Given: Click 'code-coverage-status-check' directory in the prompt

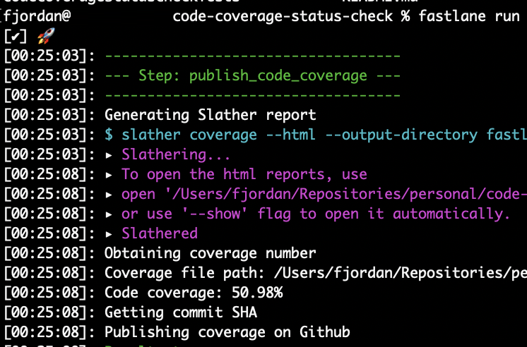Looking at the screenshot, I should tap(283, 16).
